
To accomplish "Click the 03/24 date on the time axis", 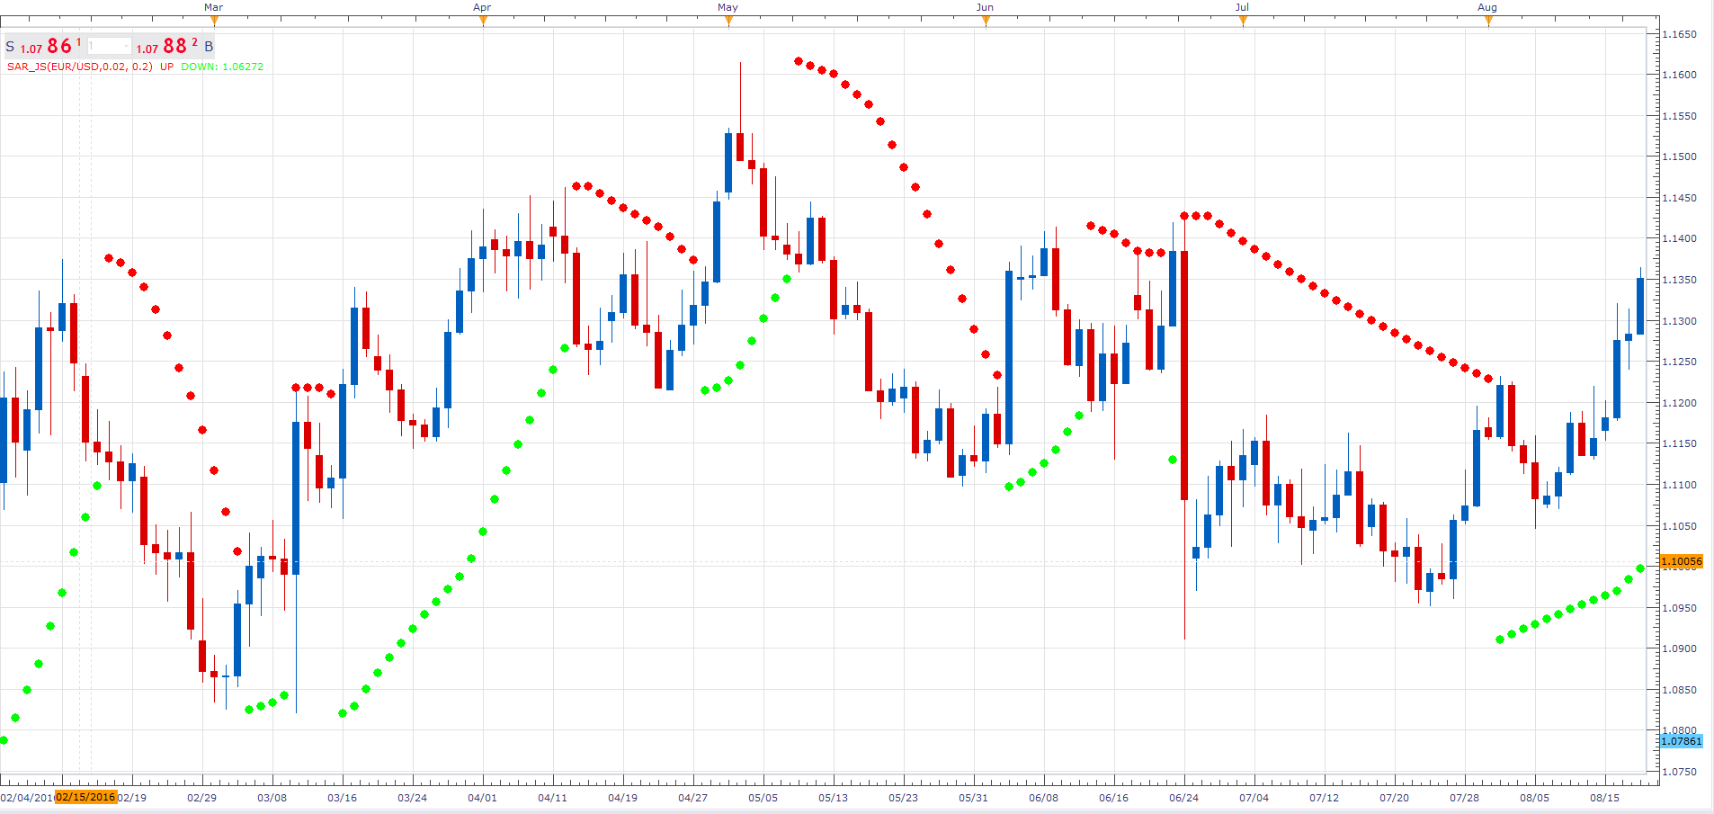I will click(412, 798).
